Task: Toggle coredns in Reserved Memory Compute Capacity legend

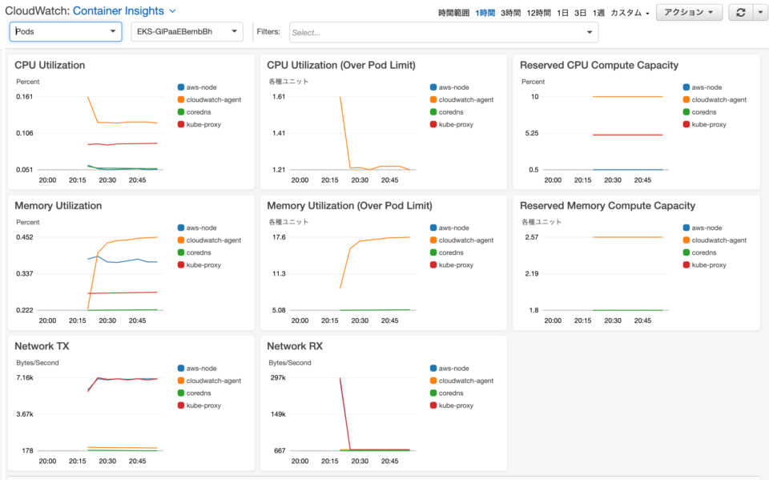Action: (699, 252)
